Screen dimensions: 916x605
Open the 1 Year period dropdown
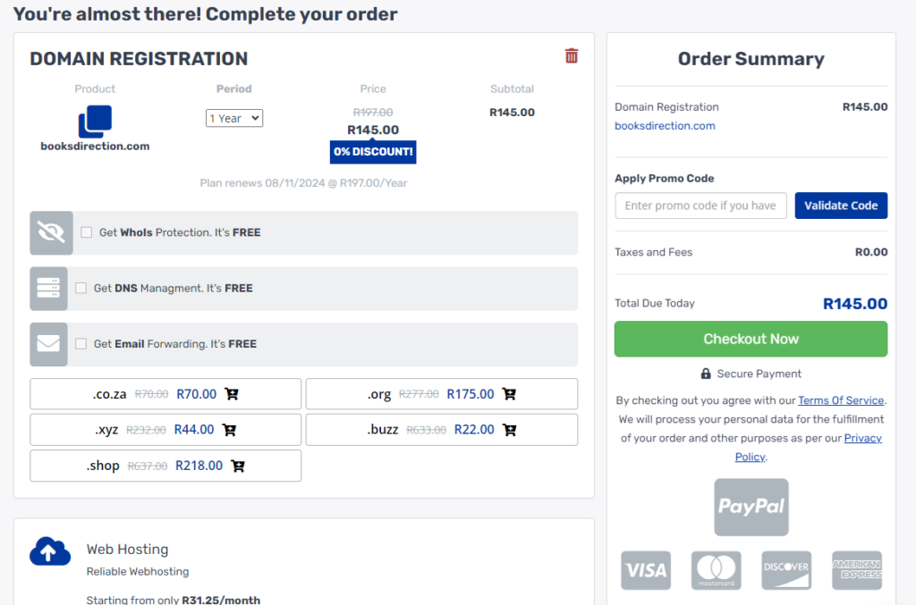(234, 118)
